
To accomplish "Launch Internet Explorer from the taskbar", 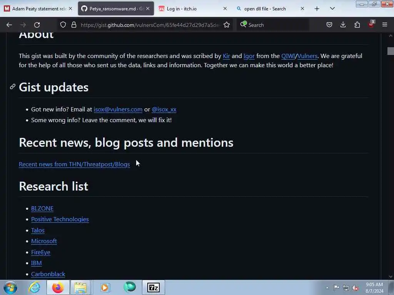I will click(x=34, y=287).
